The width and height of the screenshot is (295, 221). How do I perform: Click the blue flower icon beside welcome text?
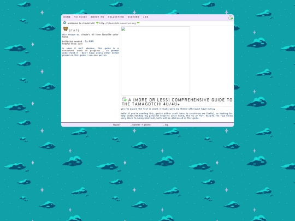[64, 23]
